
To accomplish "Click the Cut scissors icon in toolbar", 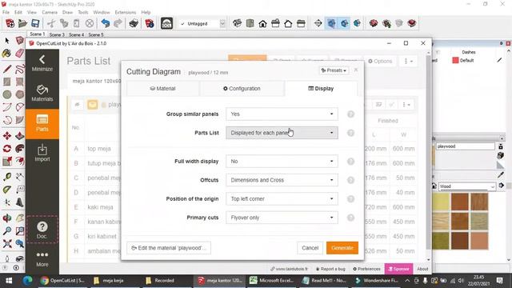I will [x=51, y=23].
